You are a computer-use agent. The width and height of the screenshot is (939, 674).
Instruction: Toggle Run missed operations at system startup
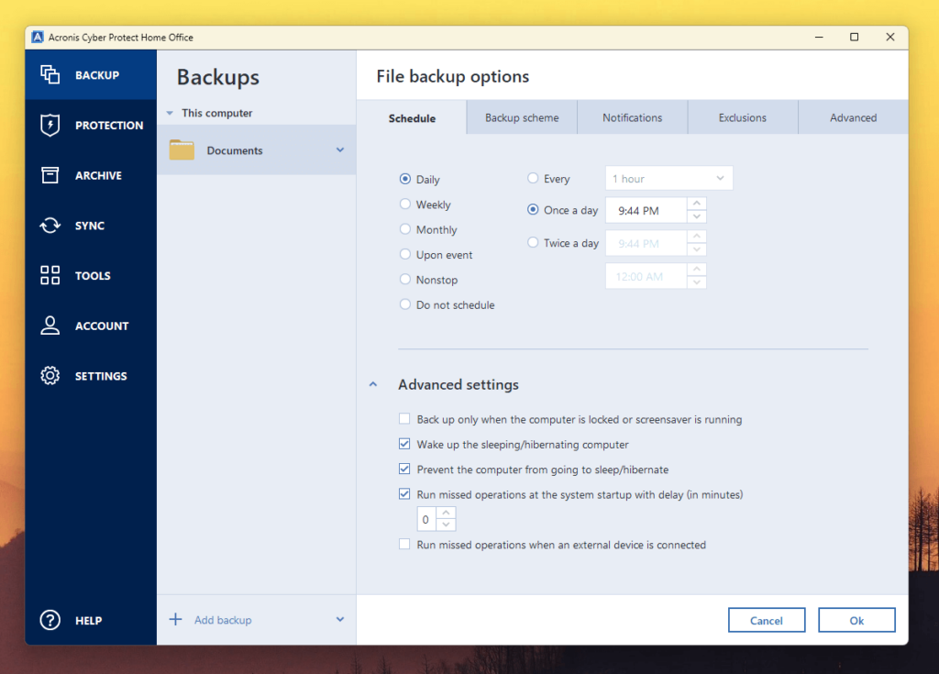[404, 494]
